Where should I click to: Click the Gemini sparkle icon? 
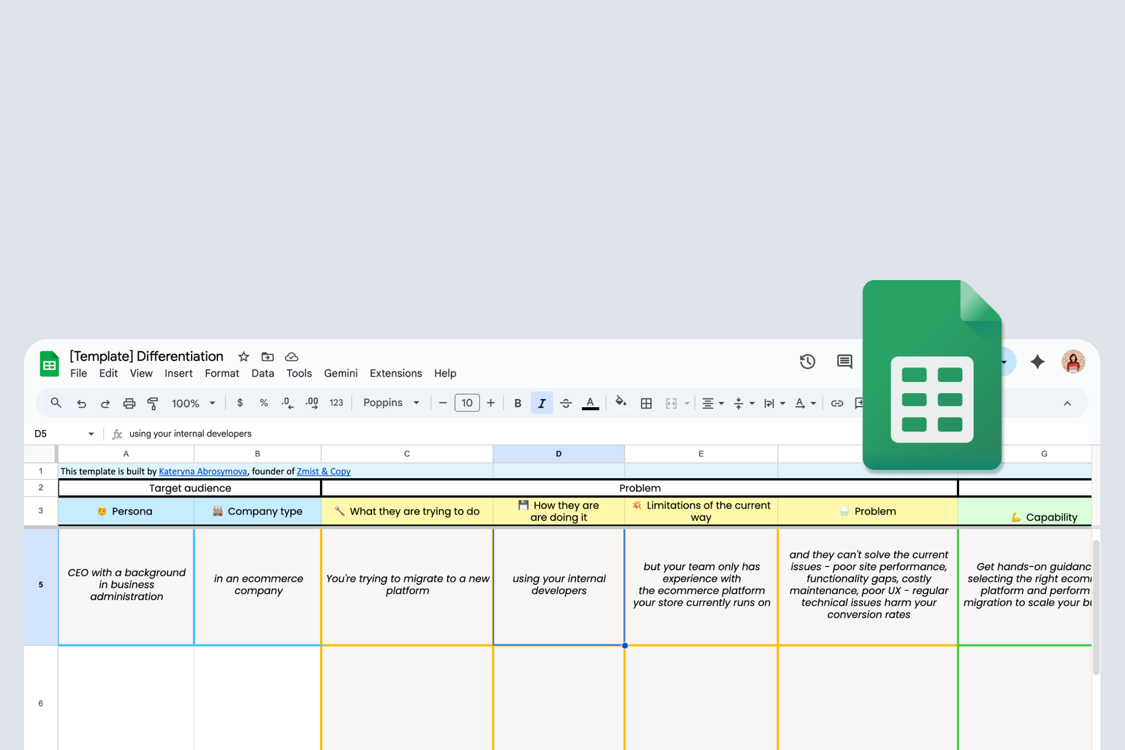pos(1037,362)
